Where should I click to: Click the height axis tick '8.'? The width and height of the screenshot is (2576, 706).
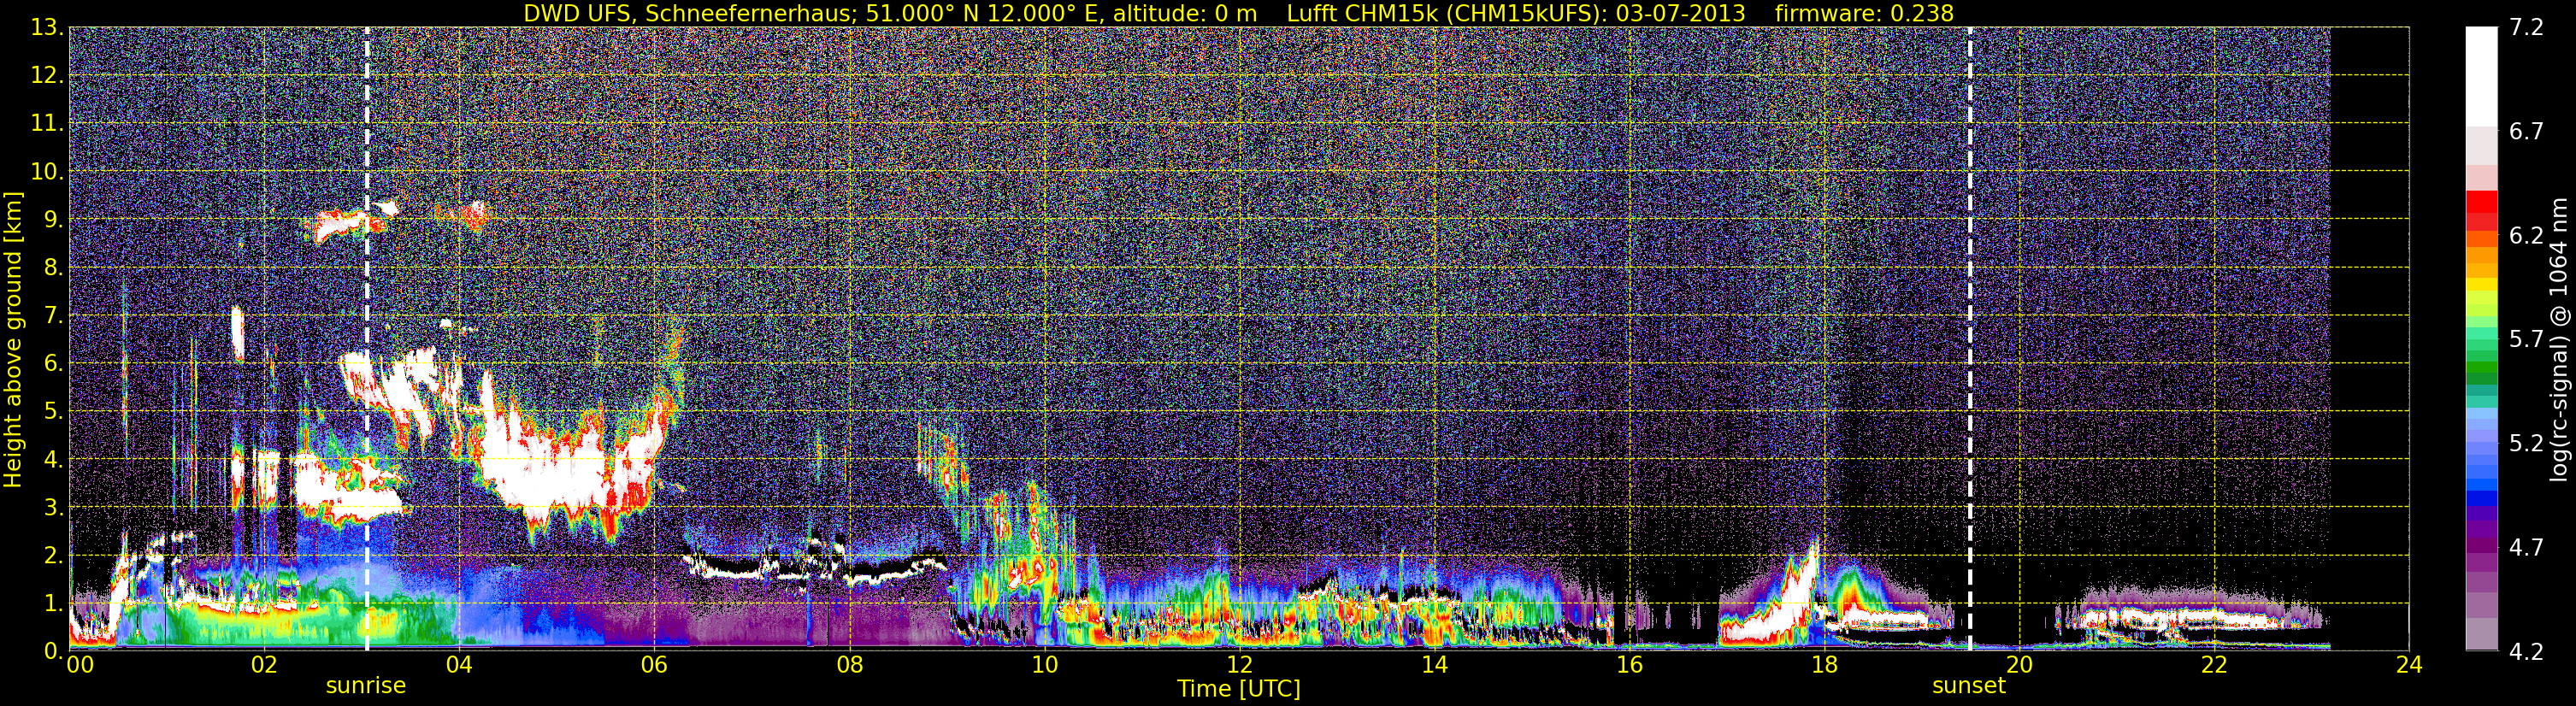coord(53,268)
